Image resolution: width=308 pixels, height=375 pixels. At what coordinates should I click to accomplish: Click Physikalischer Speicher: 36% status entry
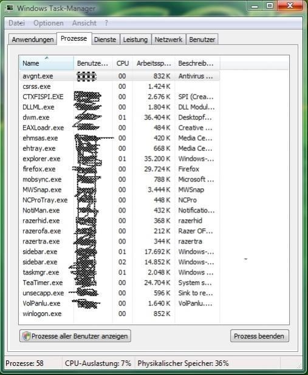tap(183, 363)
